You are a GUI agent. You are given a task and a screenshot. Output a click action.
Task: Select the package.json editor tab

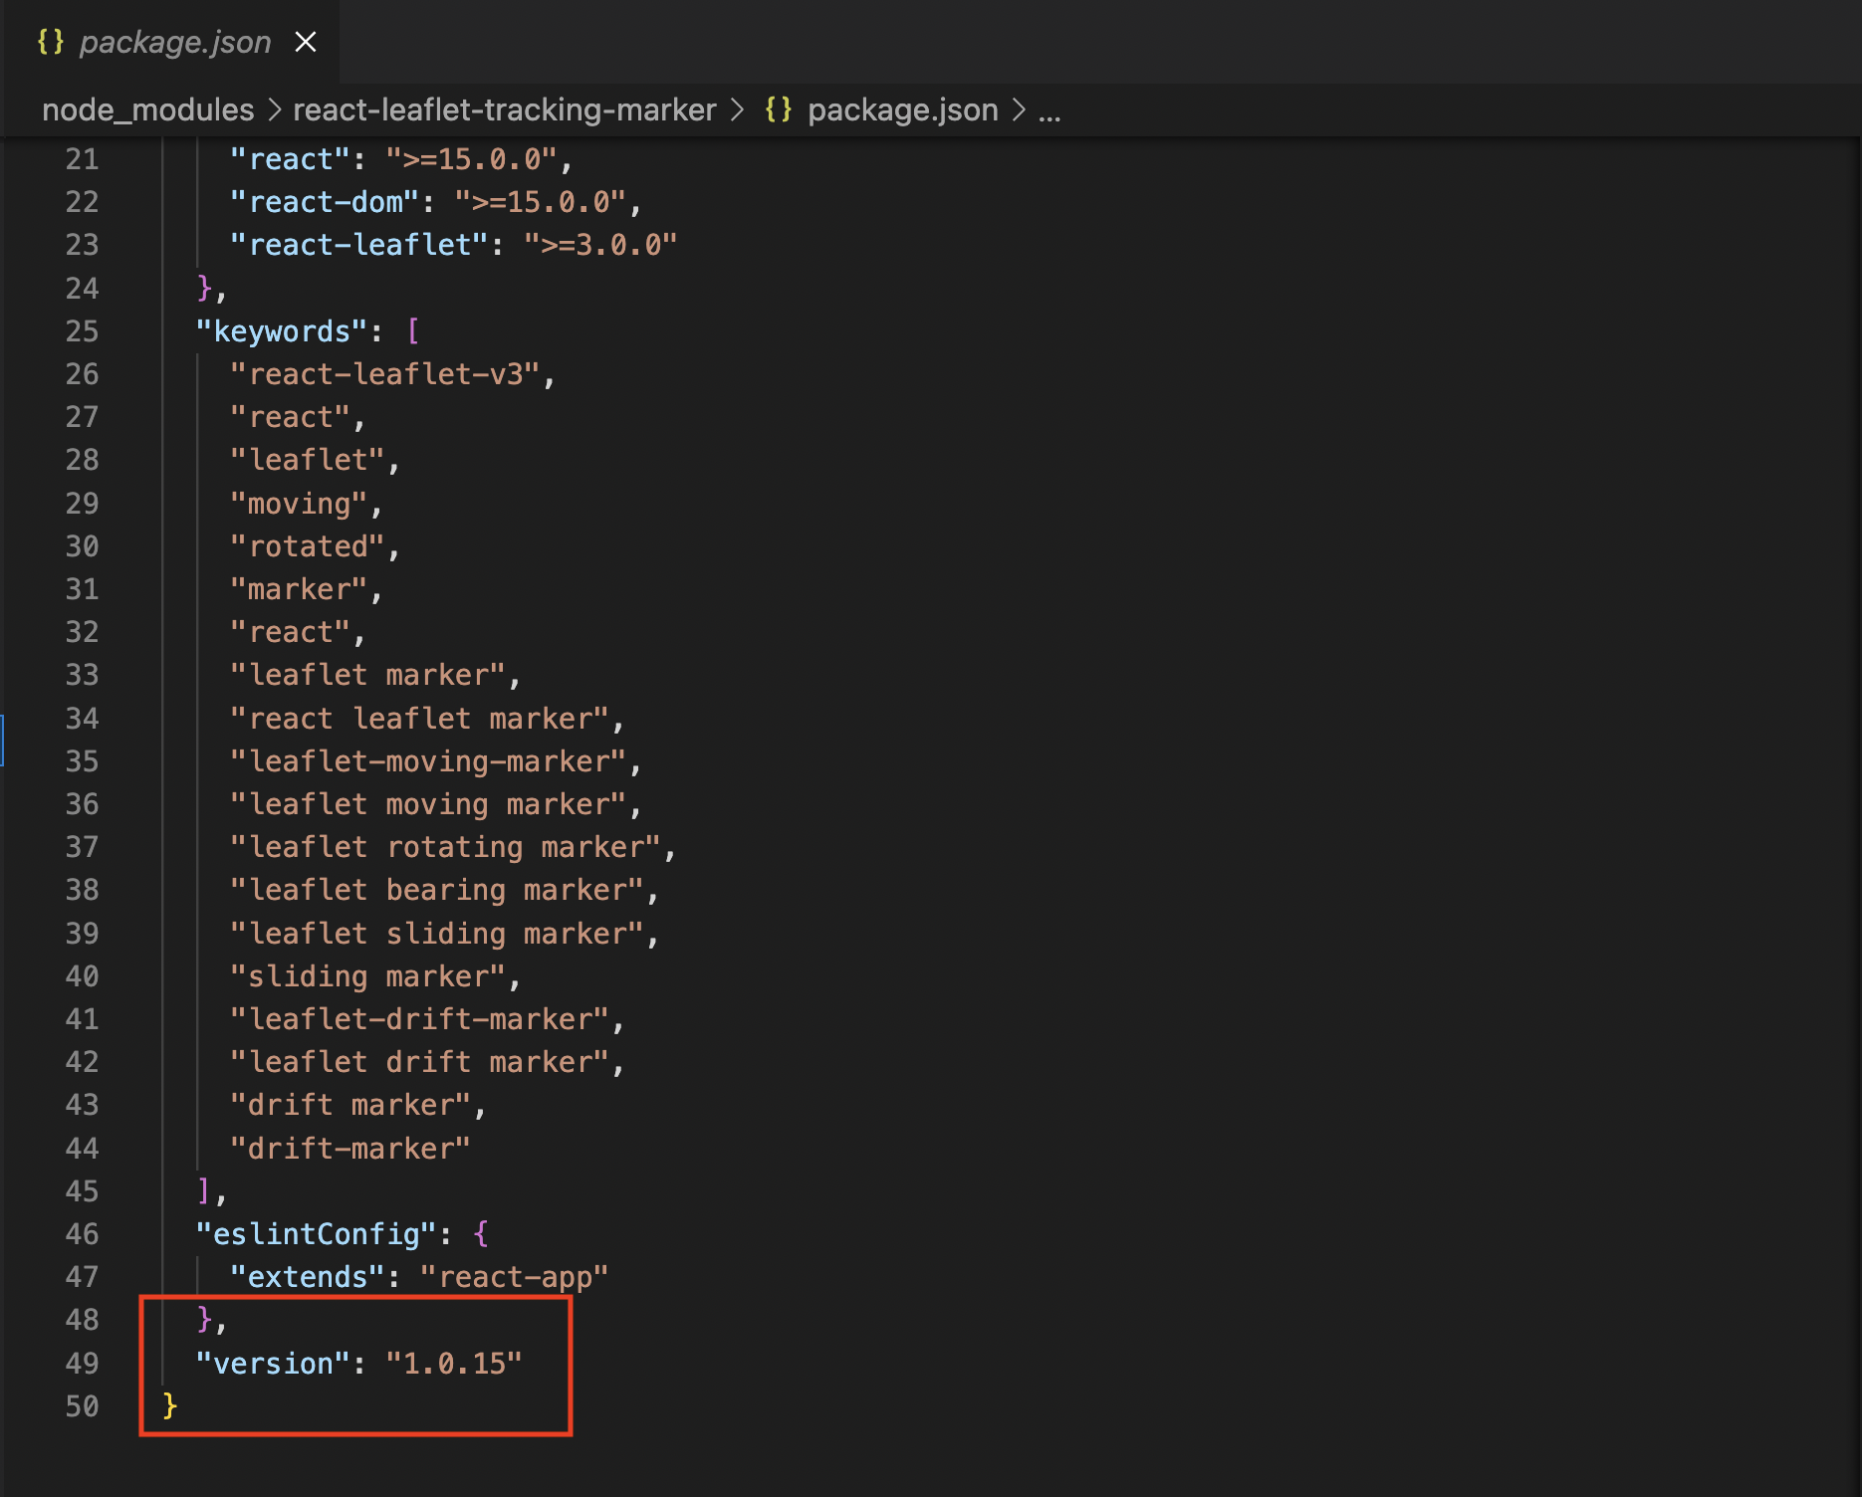pos(171,42)
